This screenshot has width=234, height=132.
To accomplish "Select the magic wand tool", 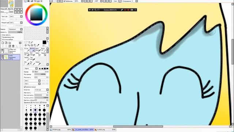I will coord(32,43).
